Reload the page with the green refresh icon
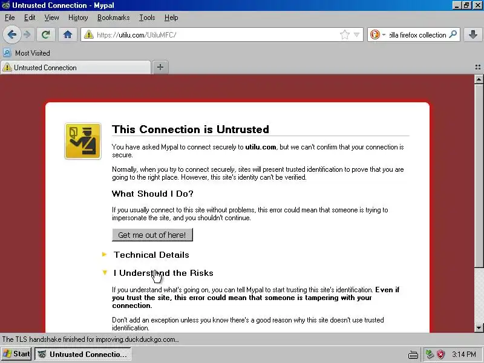The width and height of the screenshot is (484, 363). [46, 34]
